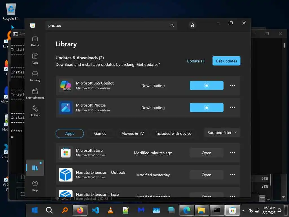Switch File Explorer to large icons view
The width and height of the screenshot is (289, 217).
tap(269, 199)
